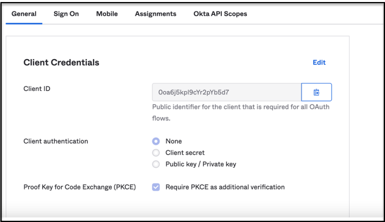Screen dimensions: 385x222
Task: Click Edit for Client Credentials
Action: coord(319,62)
